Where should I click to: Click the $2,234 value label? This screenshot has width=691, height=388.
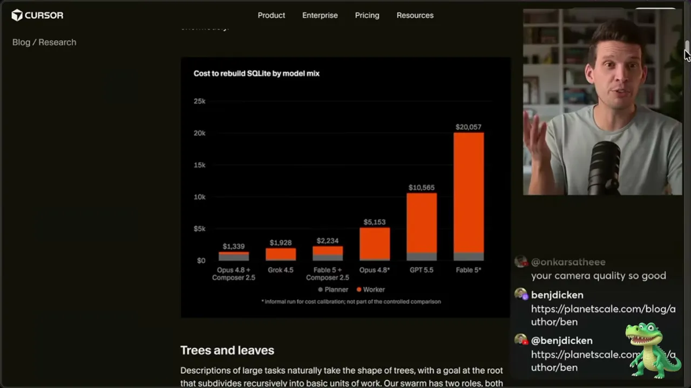coord(328,241)
